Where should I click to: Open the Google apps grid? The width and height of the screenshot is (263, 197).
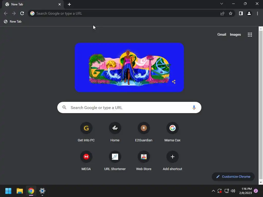250,35
